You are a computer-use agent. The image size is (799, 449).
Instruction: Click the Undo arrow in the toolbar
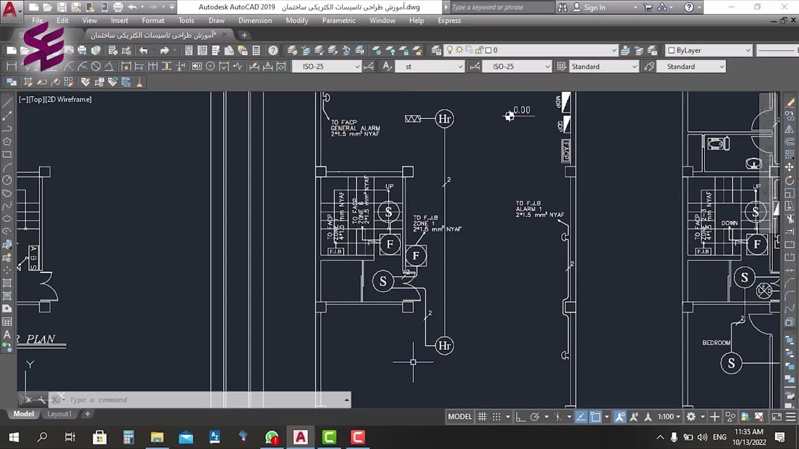click(144, 51)
